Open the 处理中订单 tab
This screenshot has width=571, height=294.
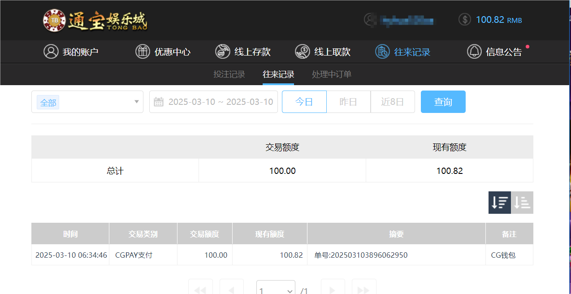331,74
